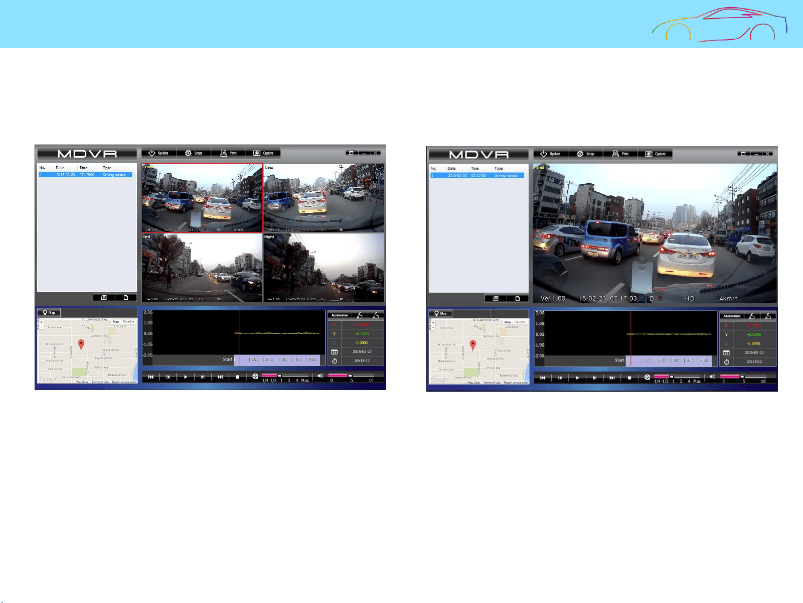Click Update in the quad-view MDVR window
The width and height of the screenshot is (803, 603).
point(158,153)
